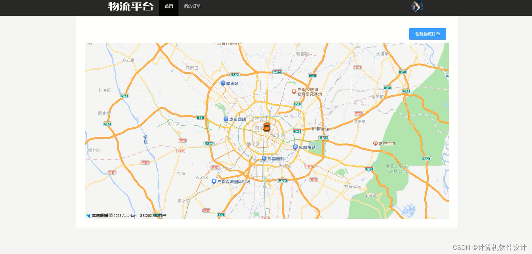Click 姚渡镇 label on map

382,54
